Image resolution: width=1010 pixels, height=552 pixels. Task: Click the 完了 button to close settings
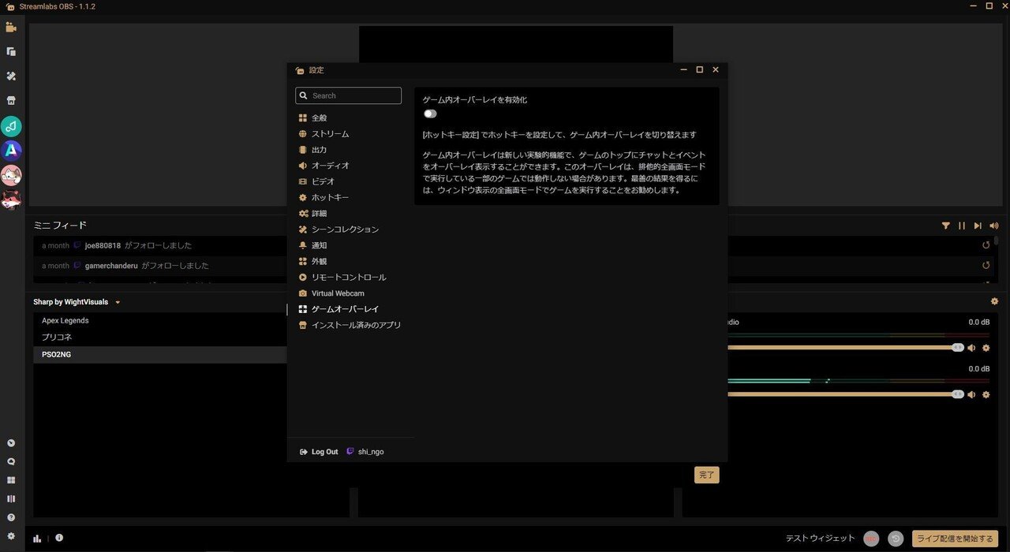(x=706, y=475)
